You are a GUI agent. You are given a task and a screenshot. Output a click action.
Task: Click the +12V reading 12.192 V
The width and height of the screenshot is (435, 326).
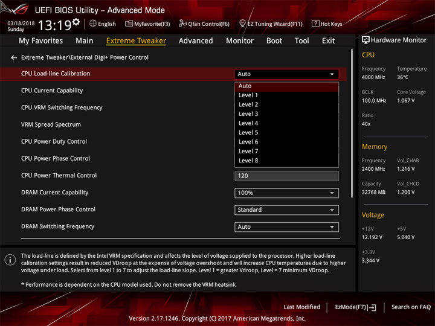372,237
